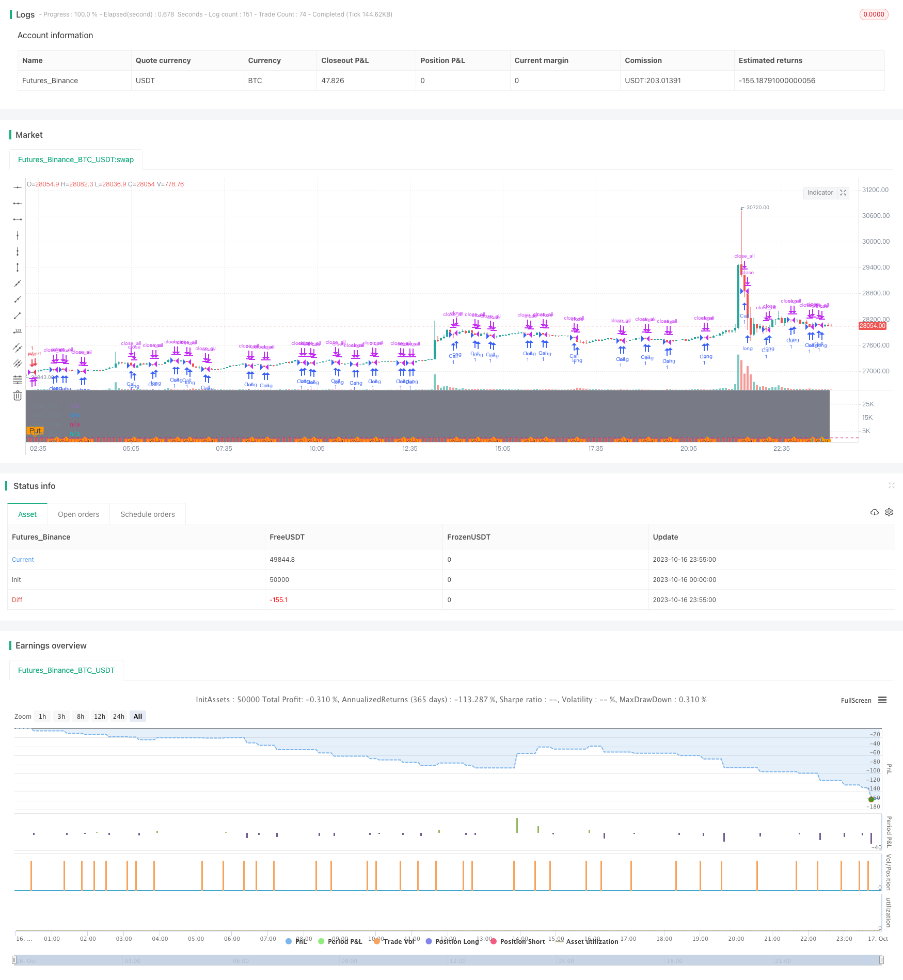Image resolution: width=903 pixels, height=980 pixels.
Task: Select the parallel channel lines tool
Action: click(x=18, y=347)
